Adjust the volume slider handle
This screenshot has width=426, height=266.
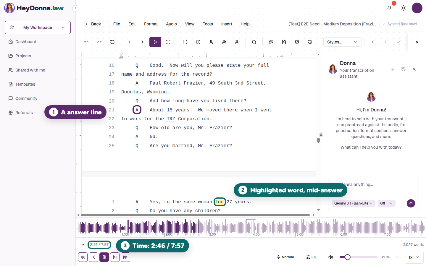pos(348,257)
